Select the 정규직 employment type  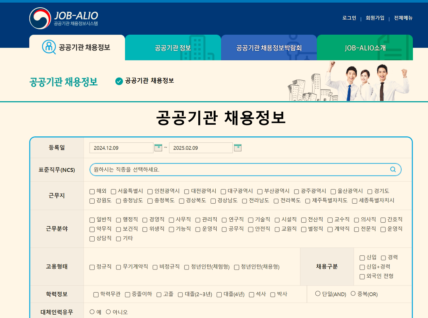[92, 267]
